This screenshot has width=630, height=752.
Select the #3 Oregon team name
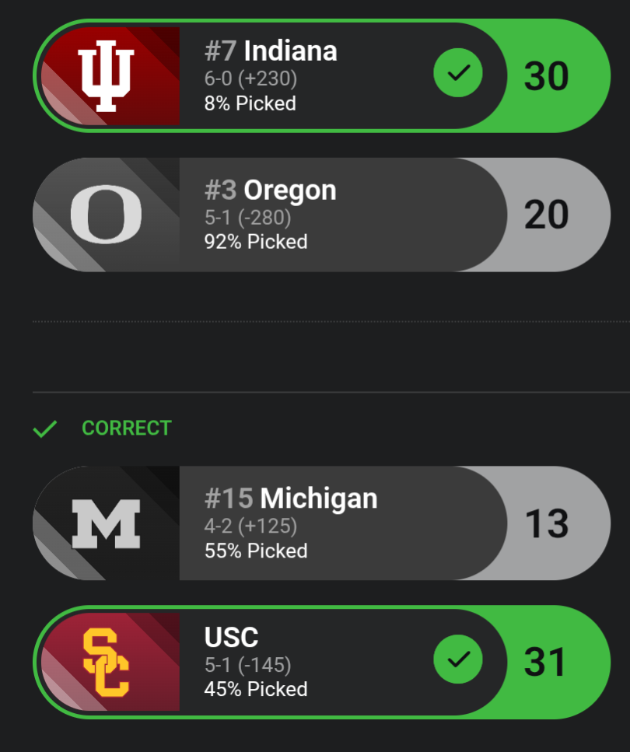click(271, 191)
